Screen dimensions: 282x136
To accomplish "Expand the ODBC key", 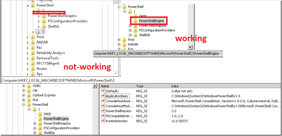I will click(23, 86).
